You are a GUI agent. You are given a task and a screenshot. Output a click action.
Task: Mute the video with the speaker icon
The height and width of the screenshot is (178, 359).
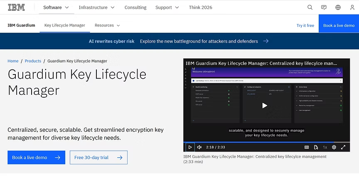[199, 147]
